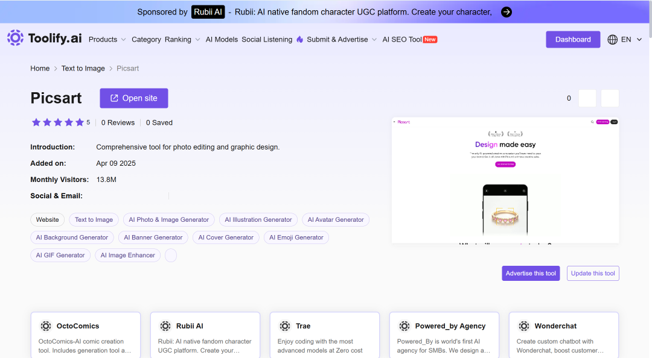Select the Website tag
The width and height of the screenshot is (652, 358).
48,220
